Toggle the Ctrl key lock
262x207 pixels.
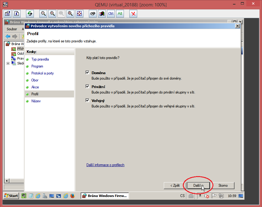111,14
